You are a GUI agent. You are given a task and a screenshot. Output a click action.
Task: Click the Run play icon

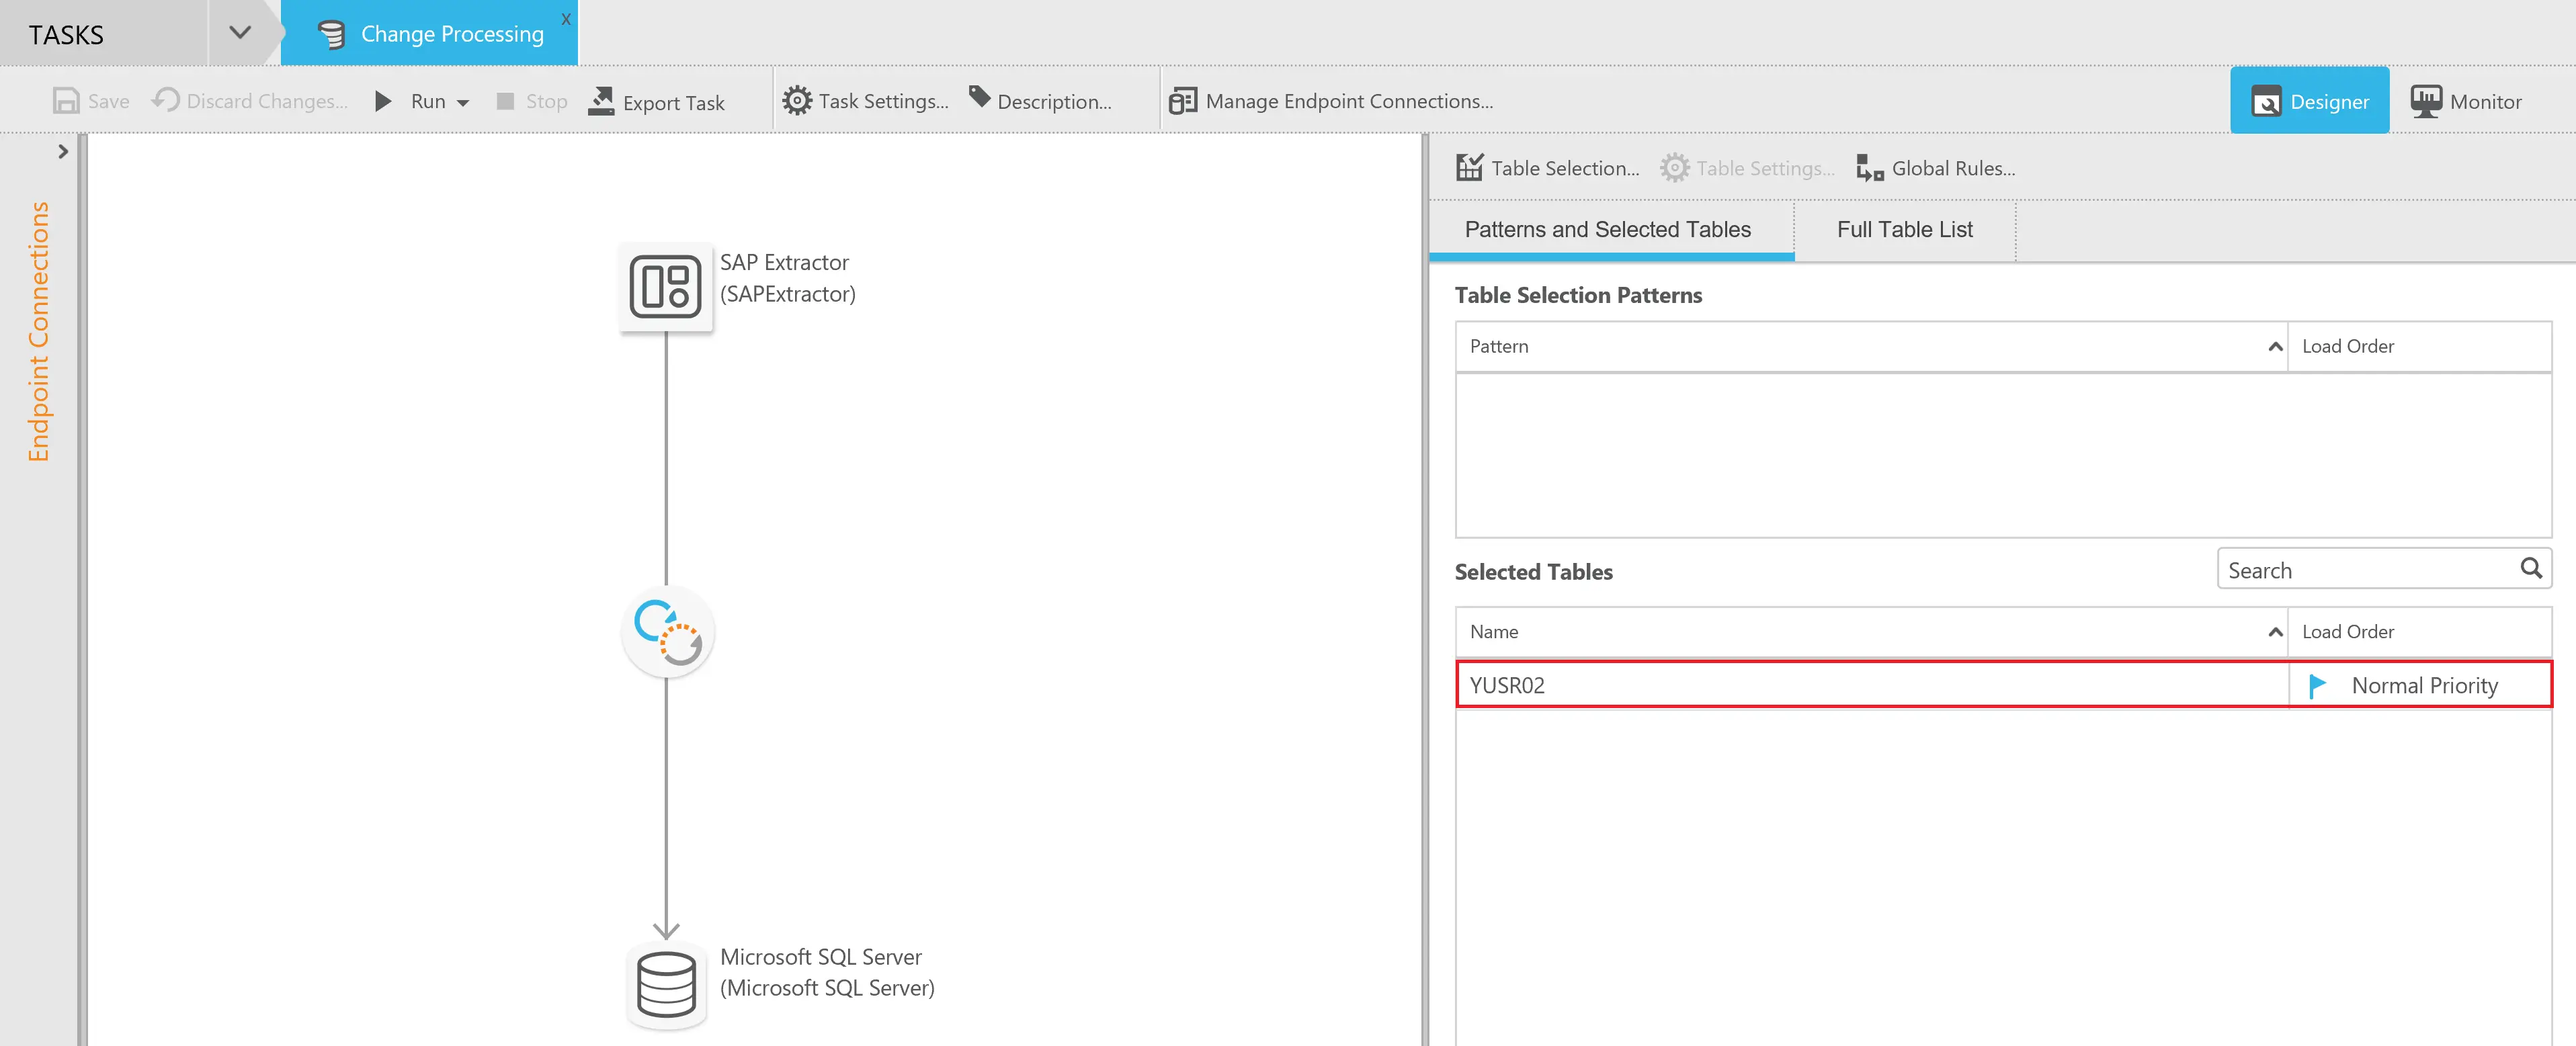pos(383,101)
